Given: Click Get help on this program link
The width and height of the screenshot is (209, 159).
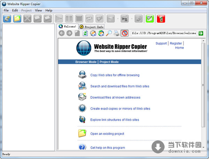Looking at the screenshot, I should [x=108, y=147].
